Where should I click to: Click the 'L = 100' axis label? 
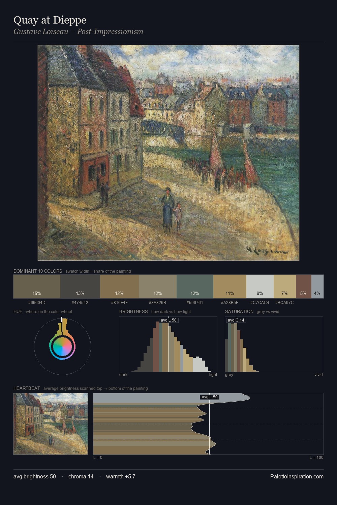coord(316,458)
